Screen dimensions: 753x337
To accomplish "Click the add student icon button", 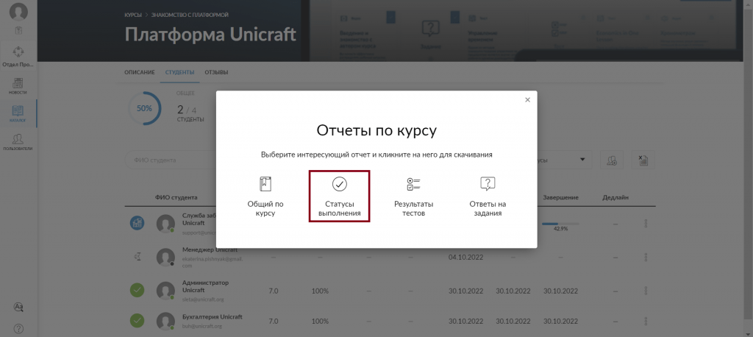I will [611, 160].
